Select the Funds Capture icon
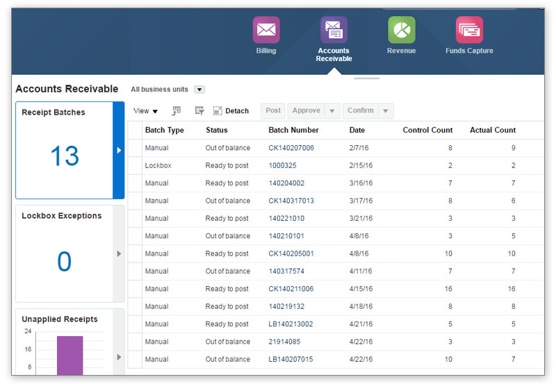Viewport: 556px width, 384px height. (x=469, y=30)
